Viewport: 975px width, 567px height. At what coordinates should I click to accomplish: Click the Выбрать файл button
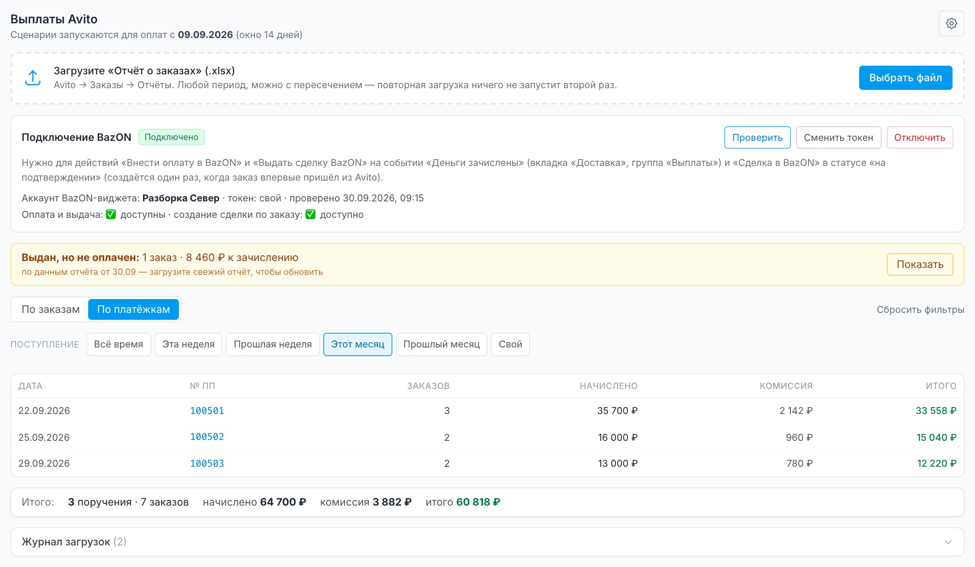click(x=905, y=78)
